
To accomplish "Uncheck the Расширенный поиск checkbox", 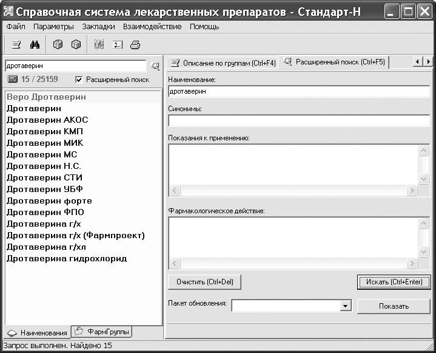I will point(78,80).
